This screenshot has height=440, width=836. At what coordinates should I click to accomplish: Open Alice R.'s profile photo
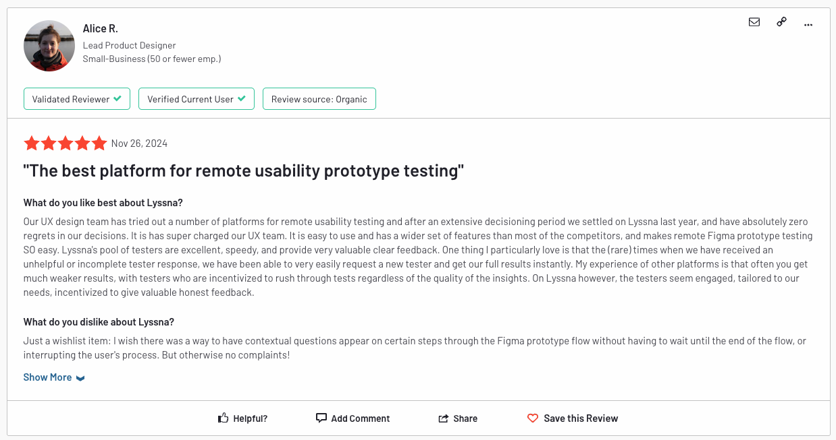(x=49, y=46)
